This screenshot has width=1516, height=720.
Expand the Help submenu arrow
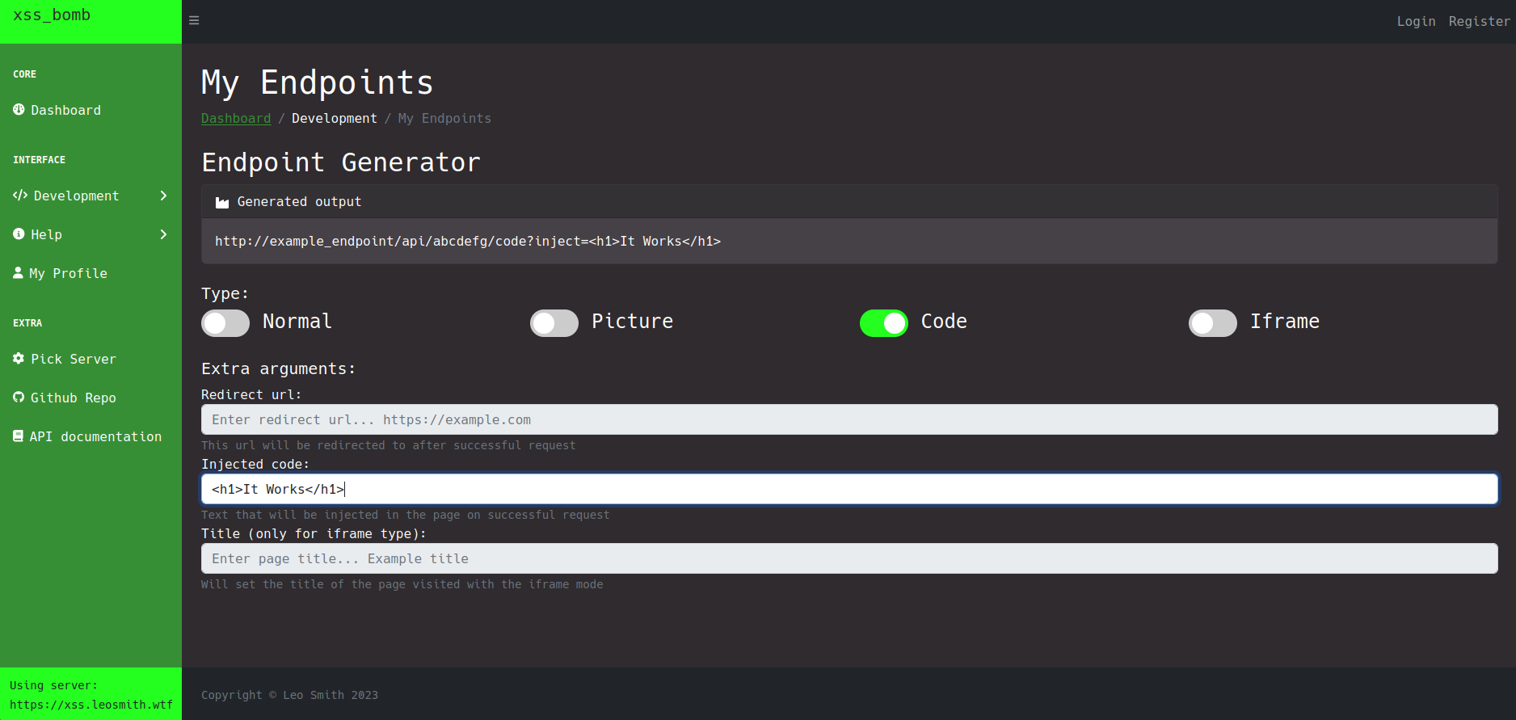pos(163,234)
